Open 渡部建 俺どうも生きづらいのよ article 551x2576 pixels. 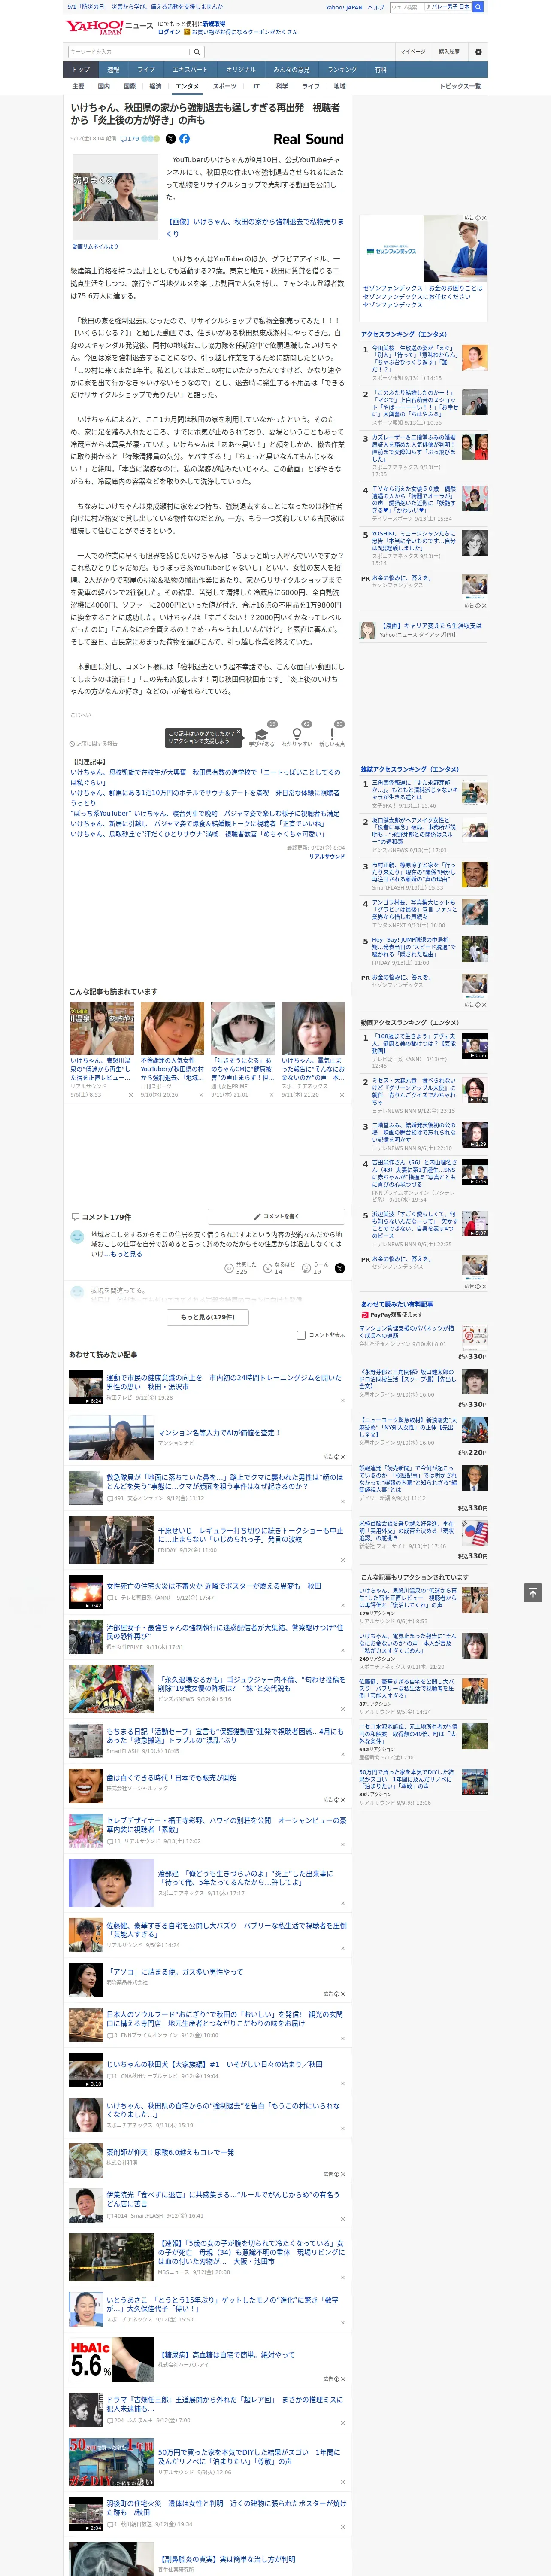point(246,1877)
